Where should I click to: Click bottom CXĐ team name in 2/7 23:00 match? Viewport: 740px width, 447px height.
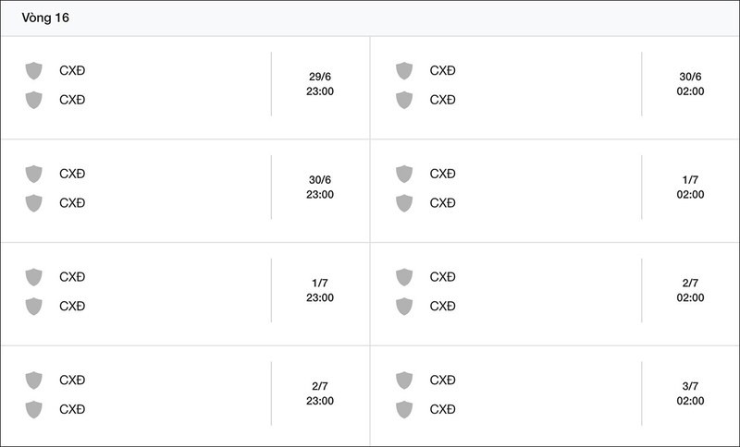pos(72,409)
